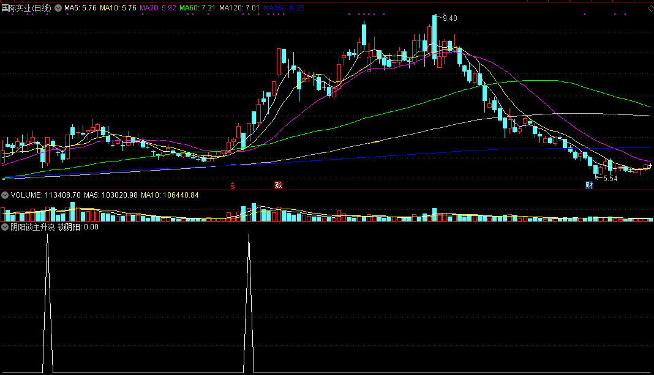
Task: Select the volume MA10: 106440.84 label
Action: [x=170, y=195]
